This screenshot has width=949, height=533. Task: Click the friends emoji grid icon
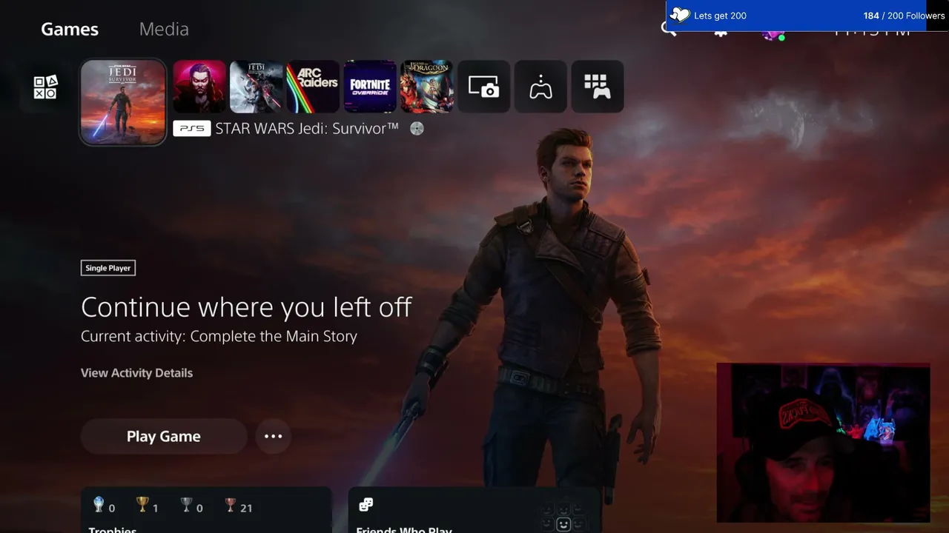click(563, 517)
